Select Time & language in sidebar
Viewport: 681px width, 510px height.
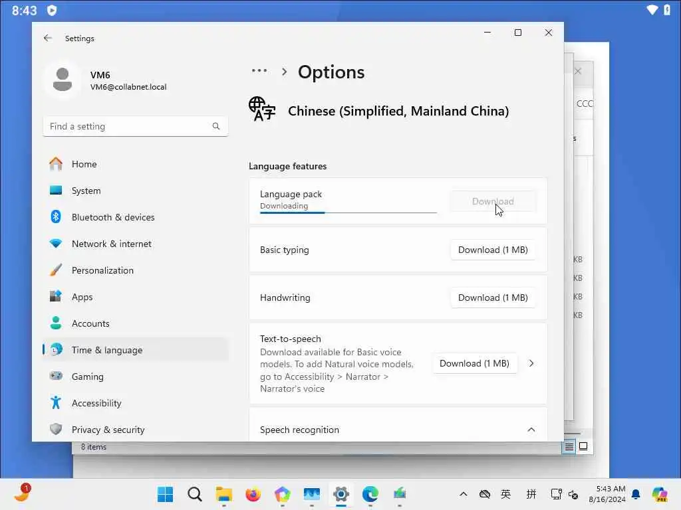[136, 350]
